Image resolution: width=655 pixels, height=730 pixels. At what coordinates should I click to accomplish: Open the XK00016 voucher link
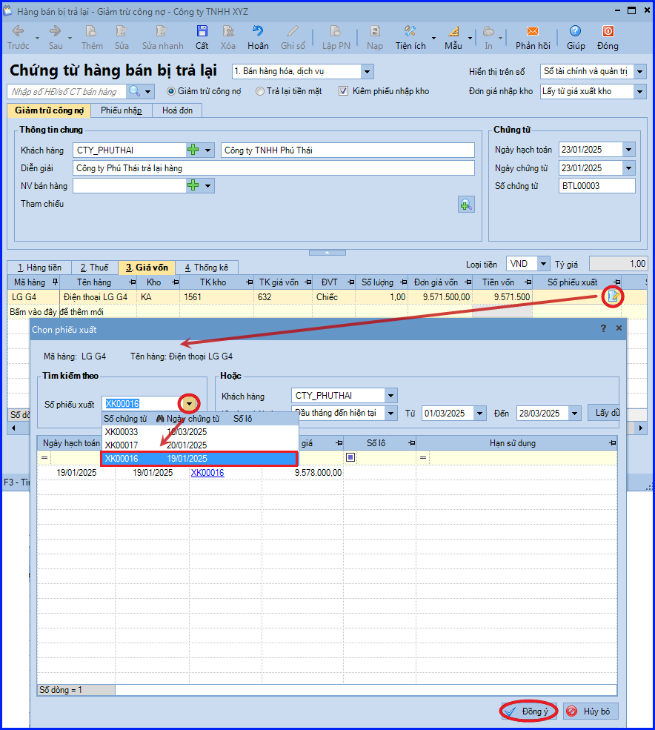click(207, 473)
